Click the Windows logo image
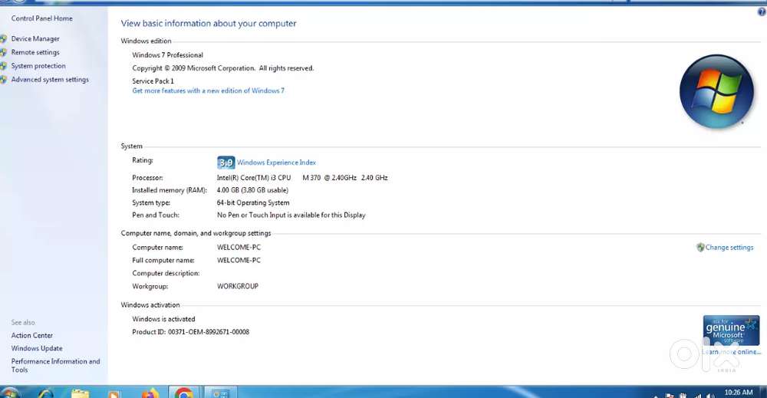The width and height of the screenshot is (767, 398). (716, 91)
